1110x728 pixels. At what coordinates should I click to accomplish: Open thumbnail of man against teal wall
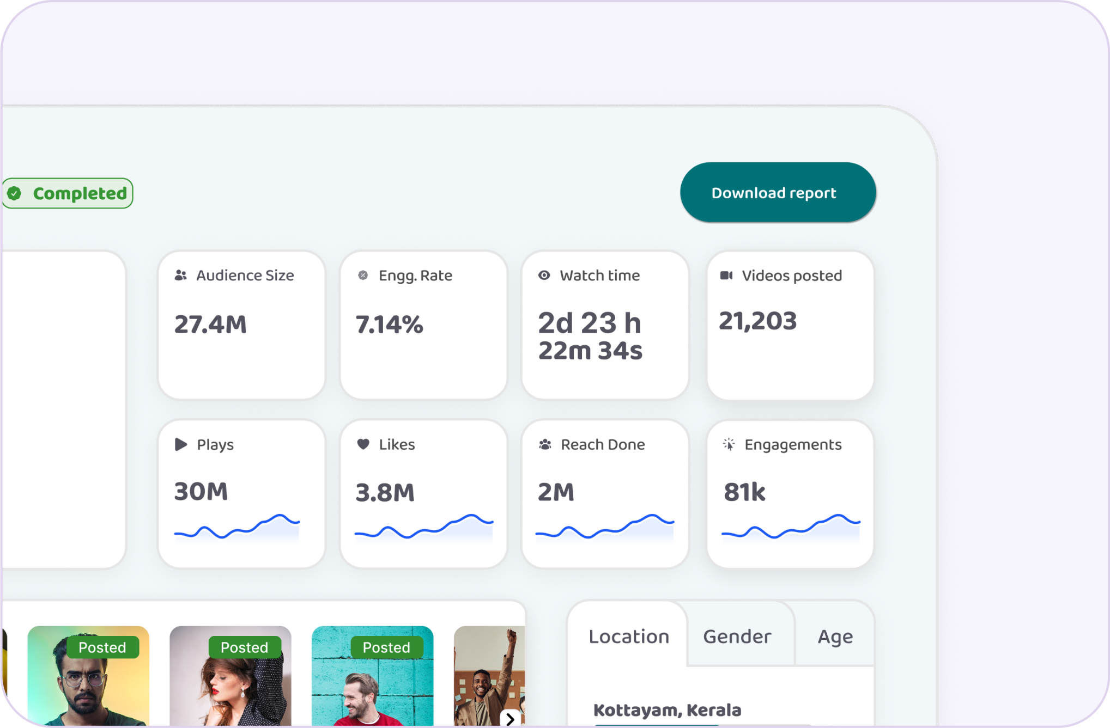[373, 676]
